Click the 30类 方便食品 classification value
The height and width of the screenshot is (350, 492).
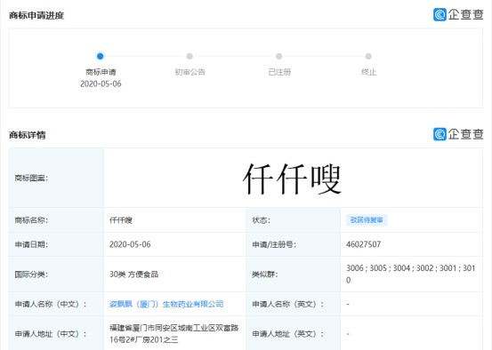133,274
